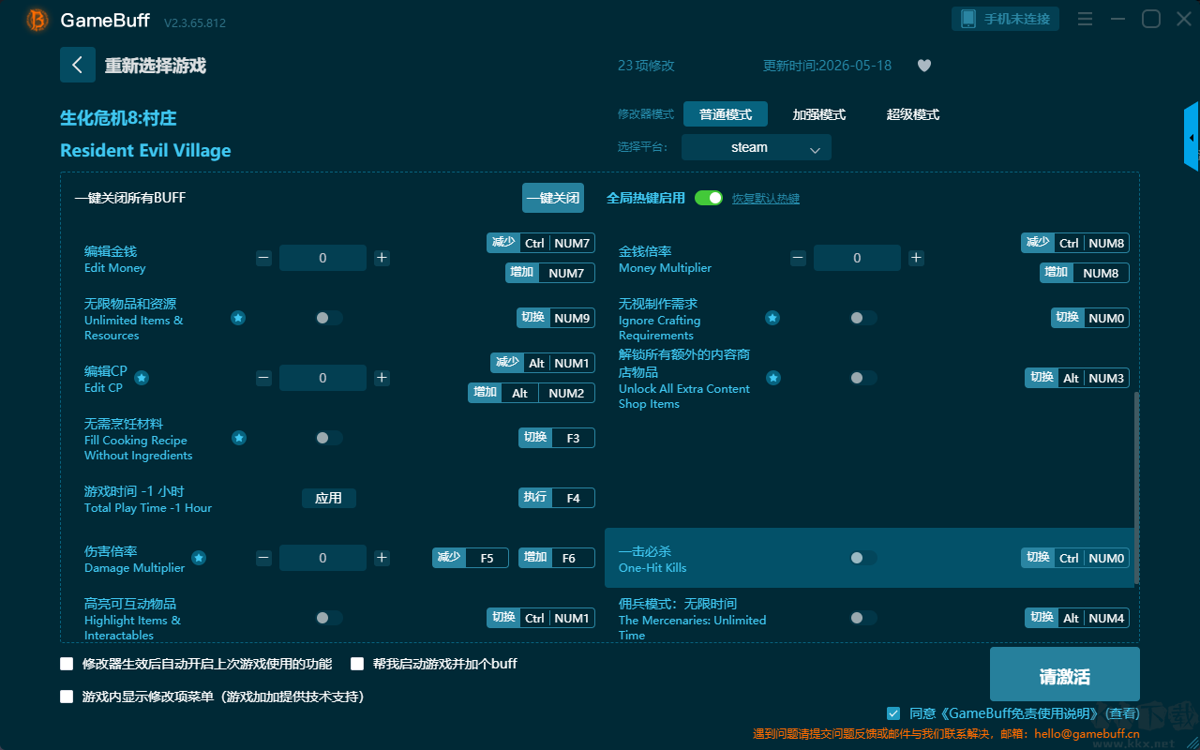
Task: Open the hamburger menu icon
Action: coord(1085,19)
